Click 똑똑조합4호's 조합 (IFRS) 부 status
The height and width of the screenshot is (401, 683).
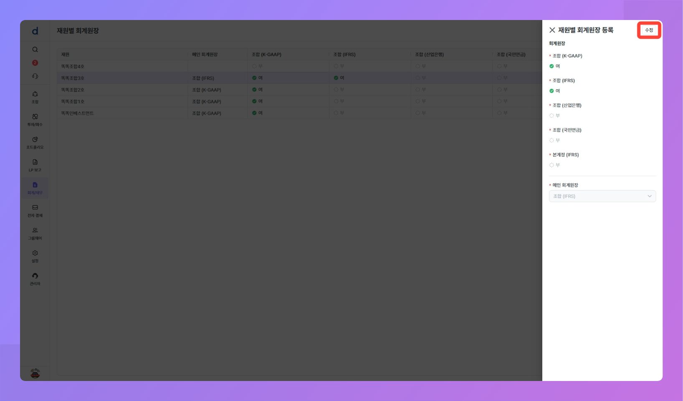(339, 66)
